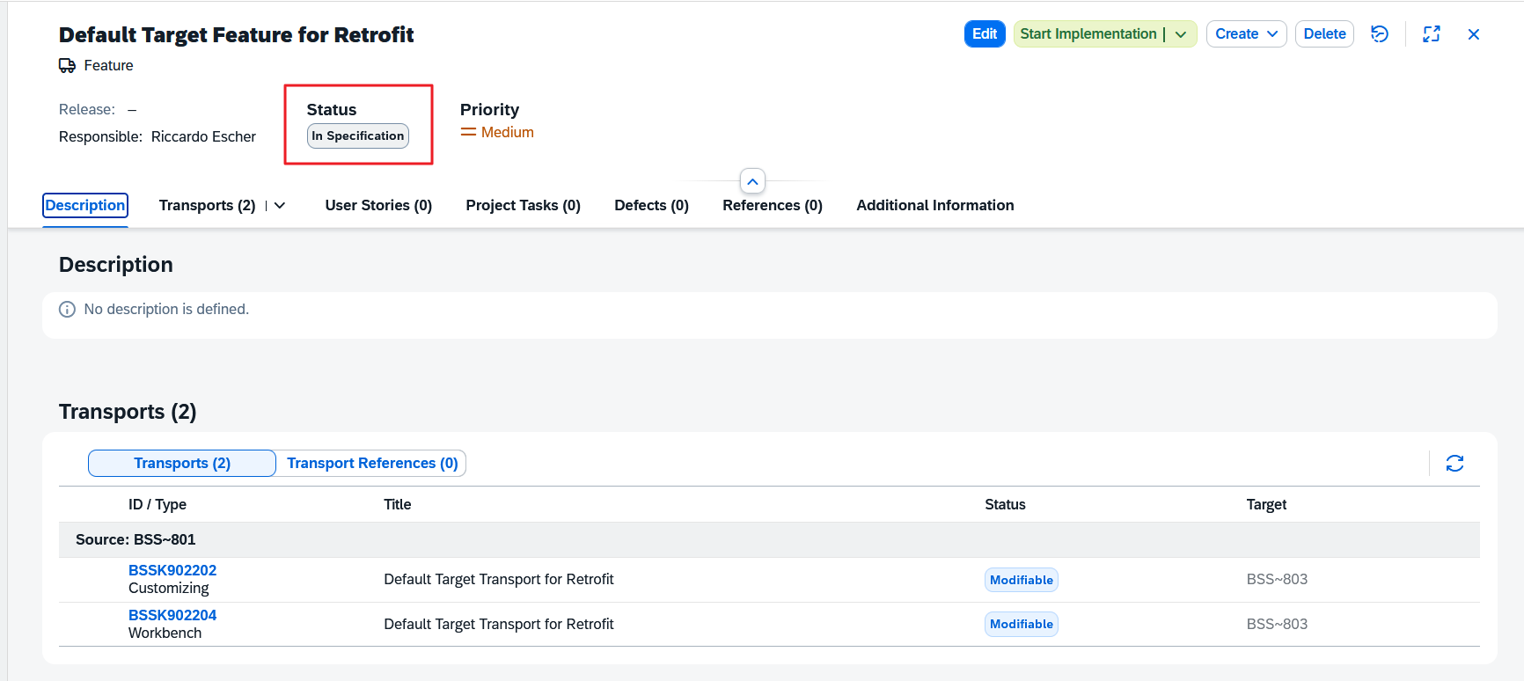1524x681 pixels.
Task: Click the Medium priority icon
Action: (468, 133)
